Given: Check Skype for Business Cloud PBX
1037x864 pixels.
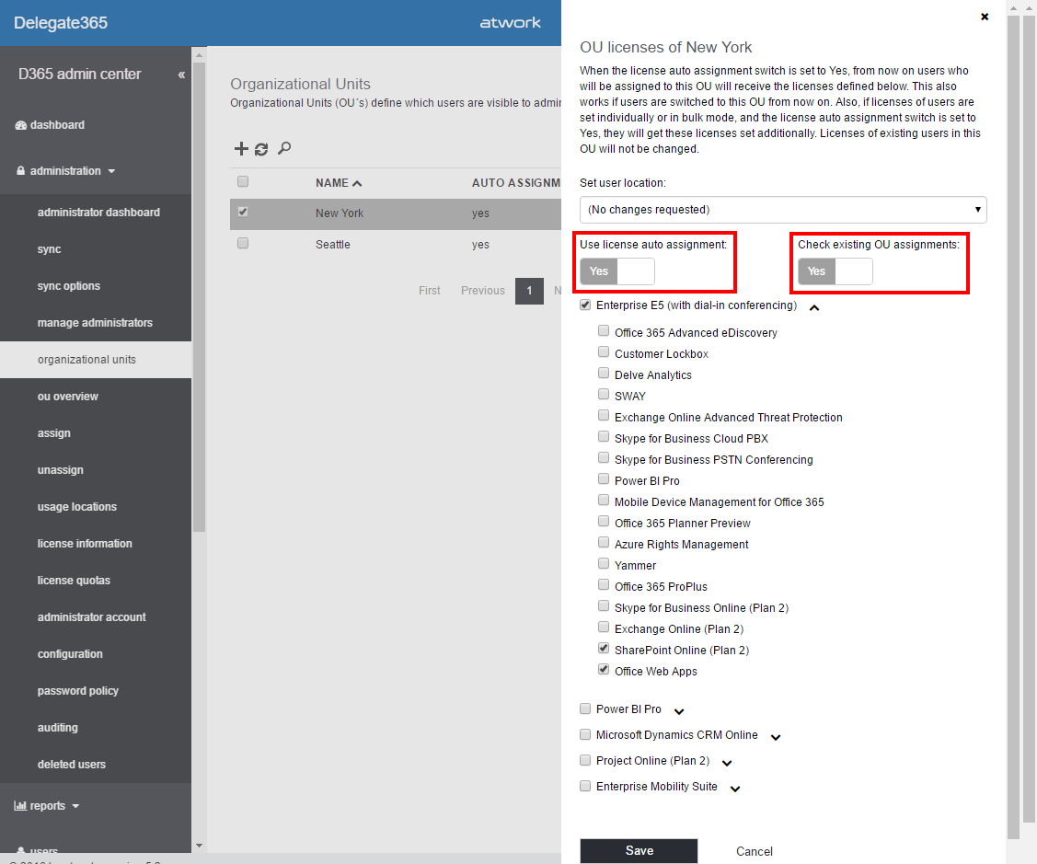Looking at the screenshot, I should coord(604,437).
